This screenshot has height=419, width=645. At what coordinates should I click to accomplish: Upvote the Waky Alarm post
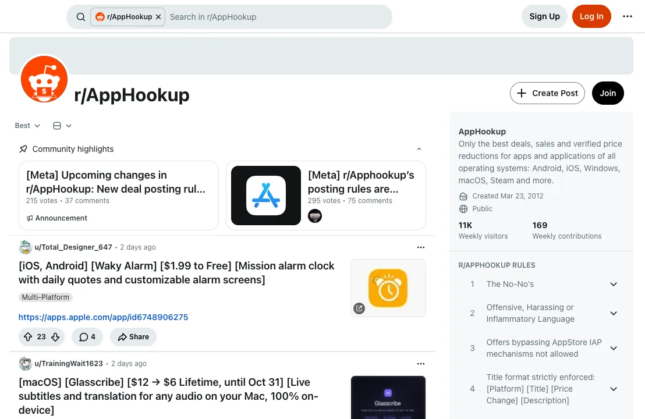[x=28, y=337]
